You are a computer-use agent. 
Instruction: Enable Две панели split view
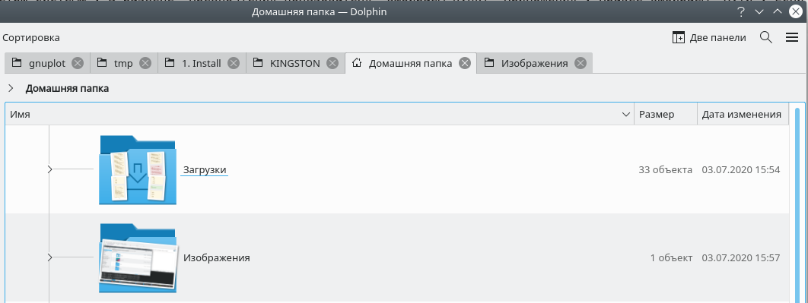pyautogui.click(x=709, y=37)
